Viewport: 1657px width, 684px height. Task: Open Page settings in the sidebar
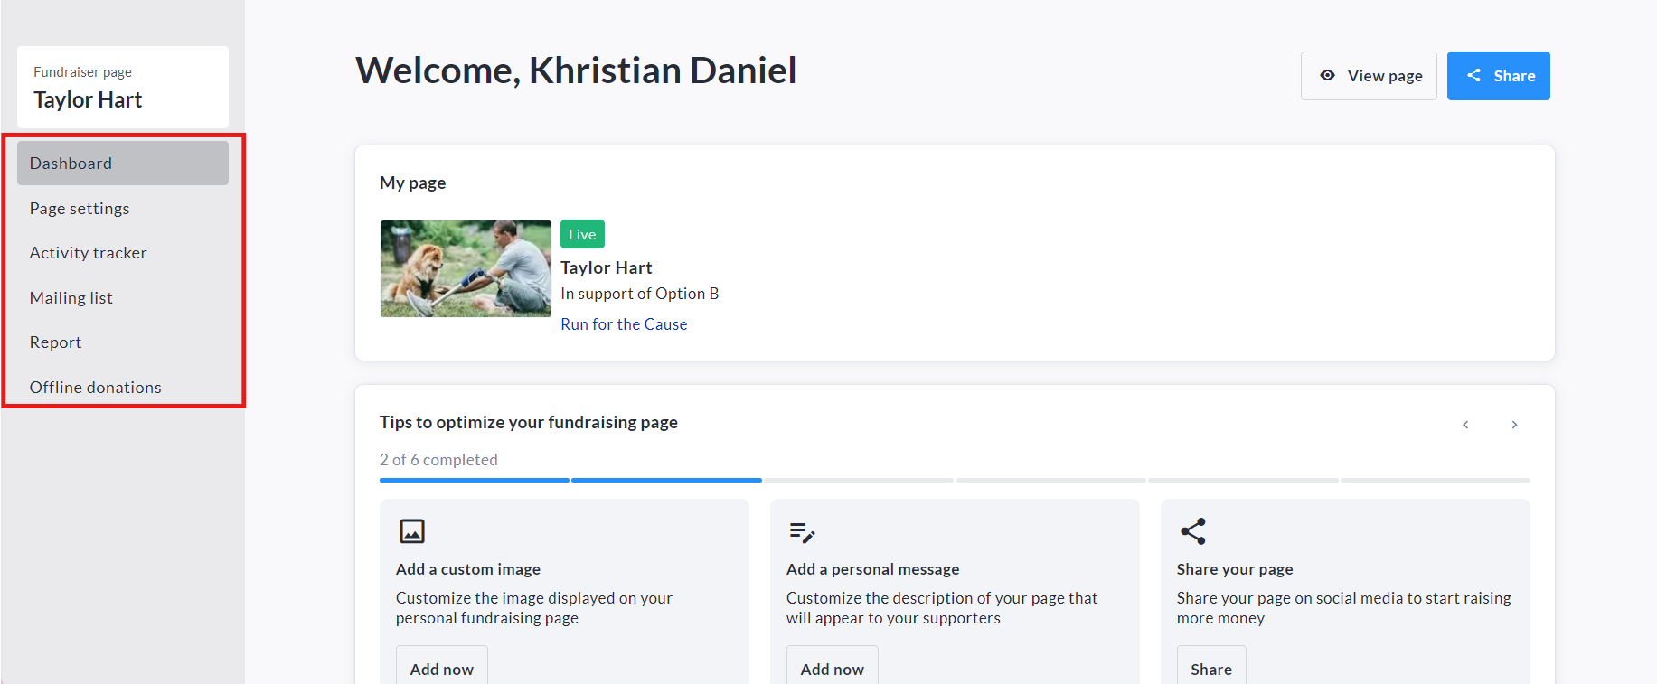click(80, 209)
